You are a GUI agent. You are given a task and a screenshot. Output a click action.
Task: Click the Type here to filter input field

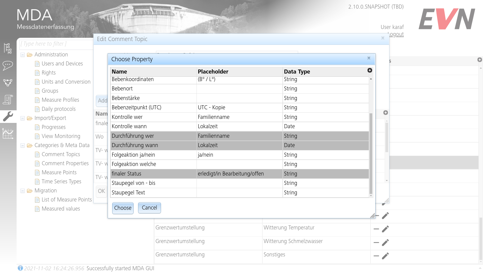(x=54, y=44)
